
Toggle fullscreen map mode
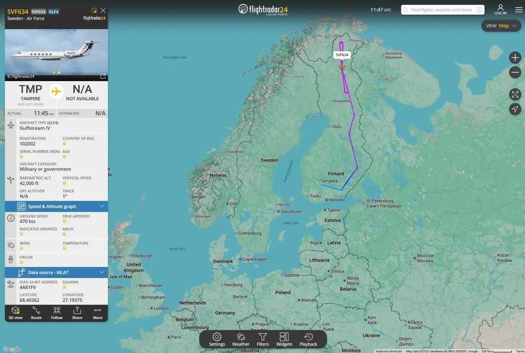[x=515, y=95]
